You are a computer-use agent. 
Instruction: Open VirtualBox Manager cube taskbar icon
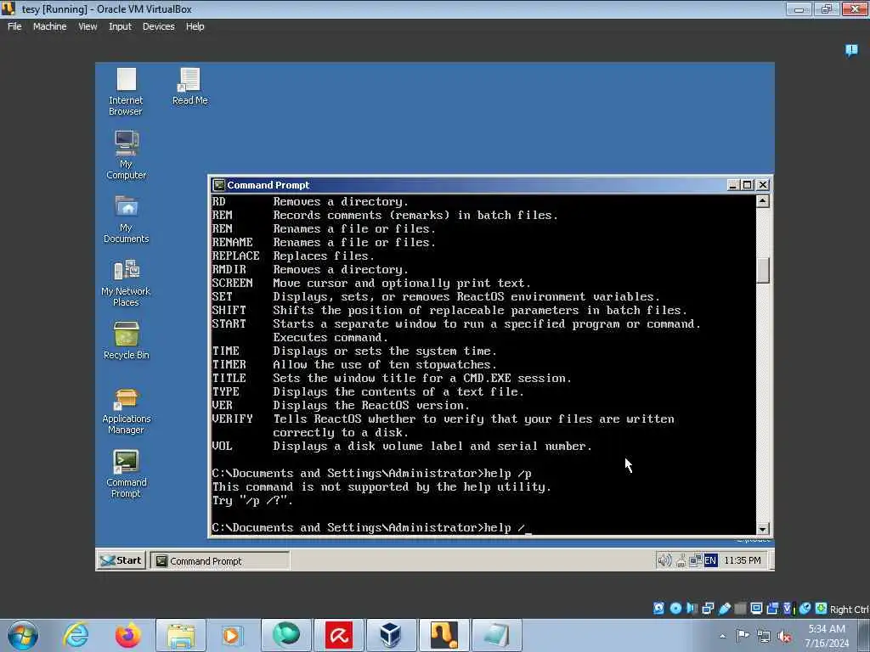(x=391, y=635)
